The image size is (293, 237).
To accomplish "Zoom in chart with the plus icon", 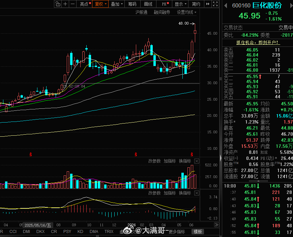I will [65, 4].
